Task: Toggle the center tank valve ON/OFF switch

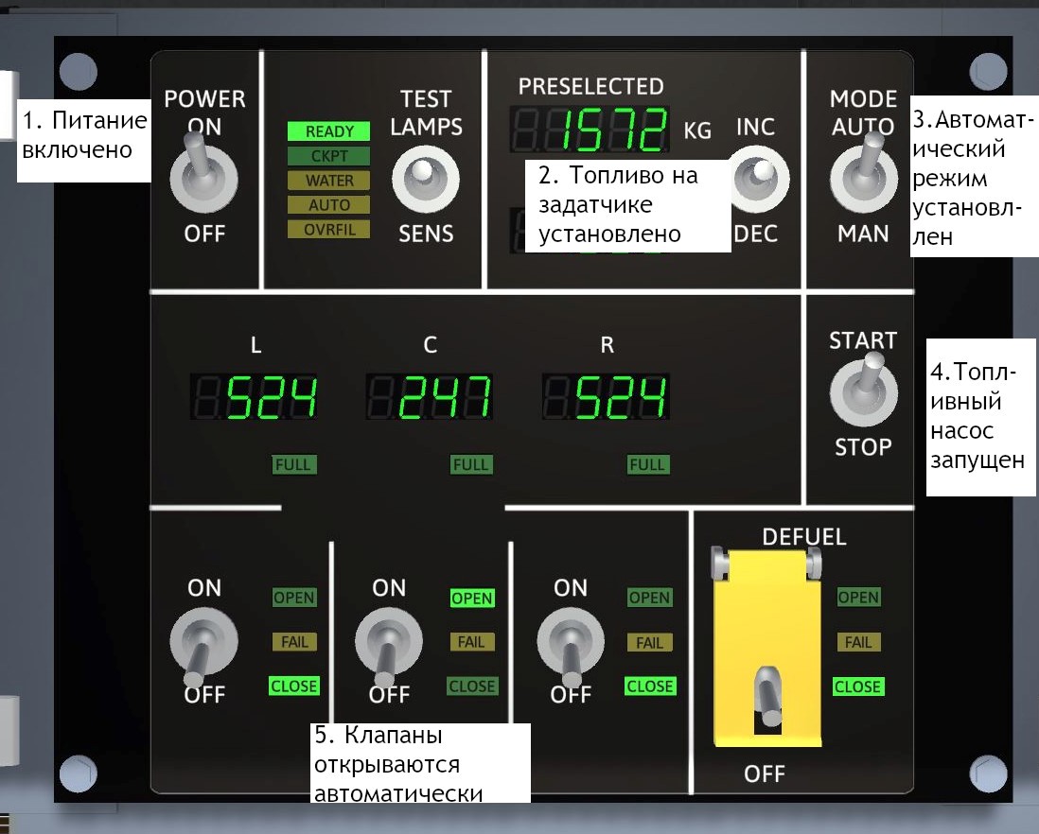Action: click(388, 645)
